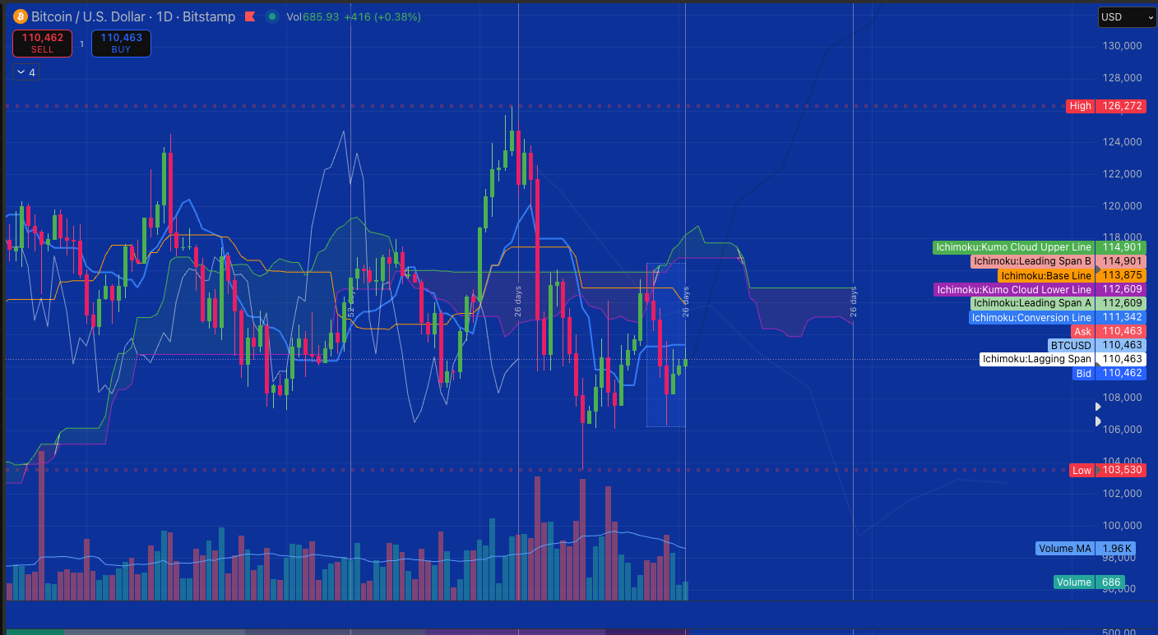Click the 128,000 price axis tick

tap(1122, 78)
